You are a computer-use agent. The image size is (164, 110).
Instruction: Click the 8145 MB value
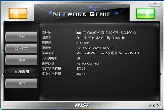(x=83, y=43)
